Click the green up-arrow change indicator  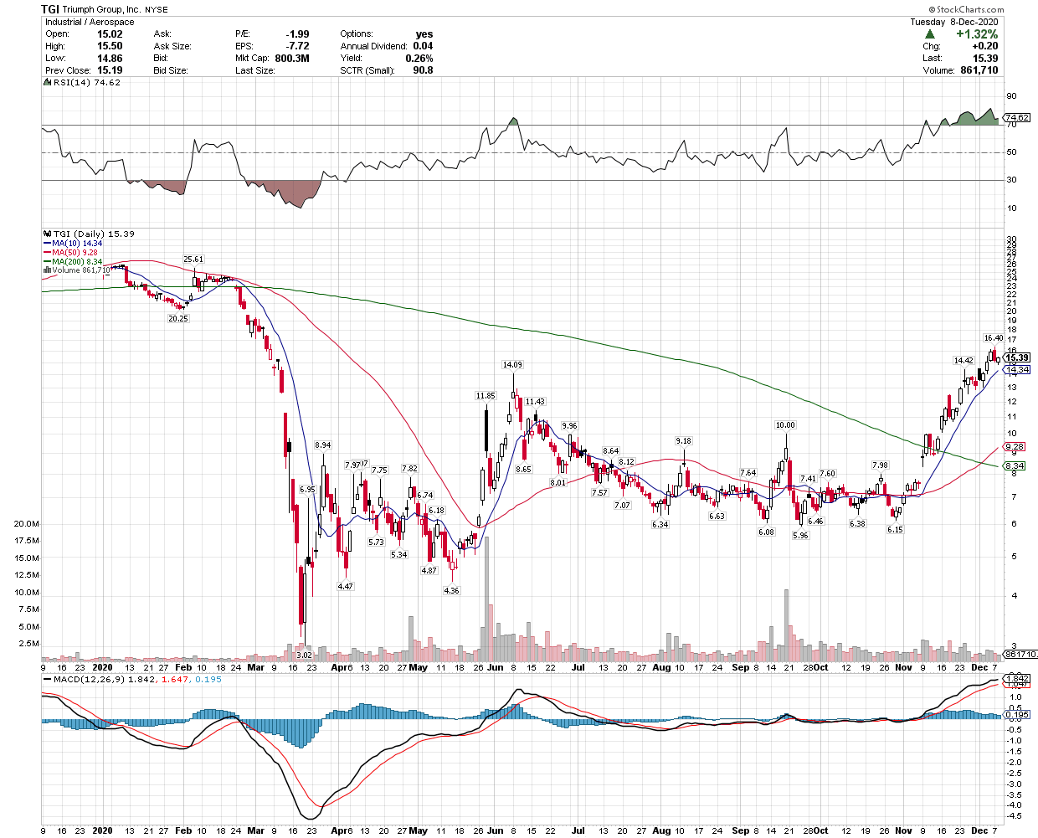(930, 34)
